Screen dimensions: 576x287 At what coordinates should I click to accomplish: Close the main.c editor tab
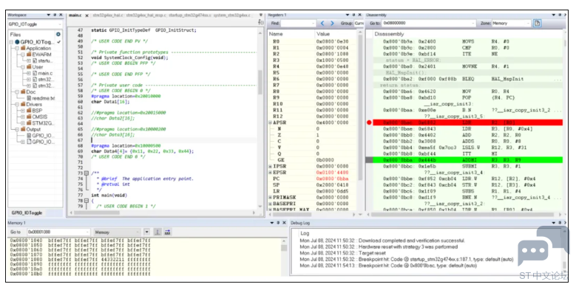click(87, 15)
